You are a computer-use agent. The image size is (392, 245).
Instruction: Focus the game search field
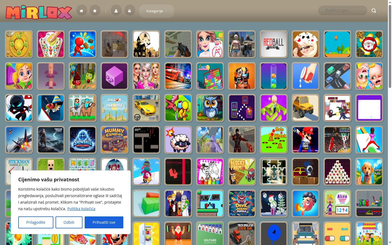click(342, 10)
